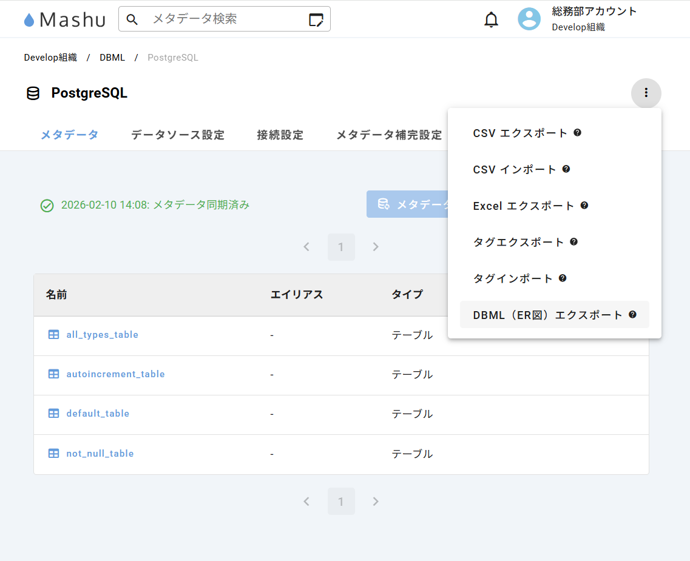
Task: Open the 接続設定 tab
Action: (x=280, y=135)
